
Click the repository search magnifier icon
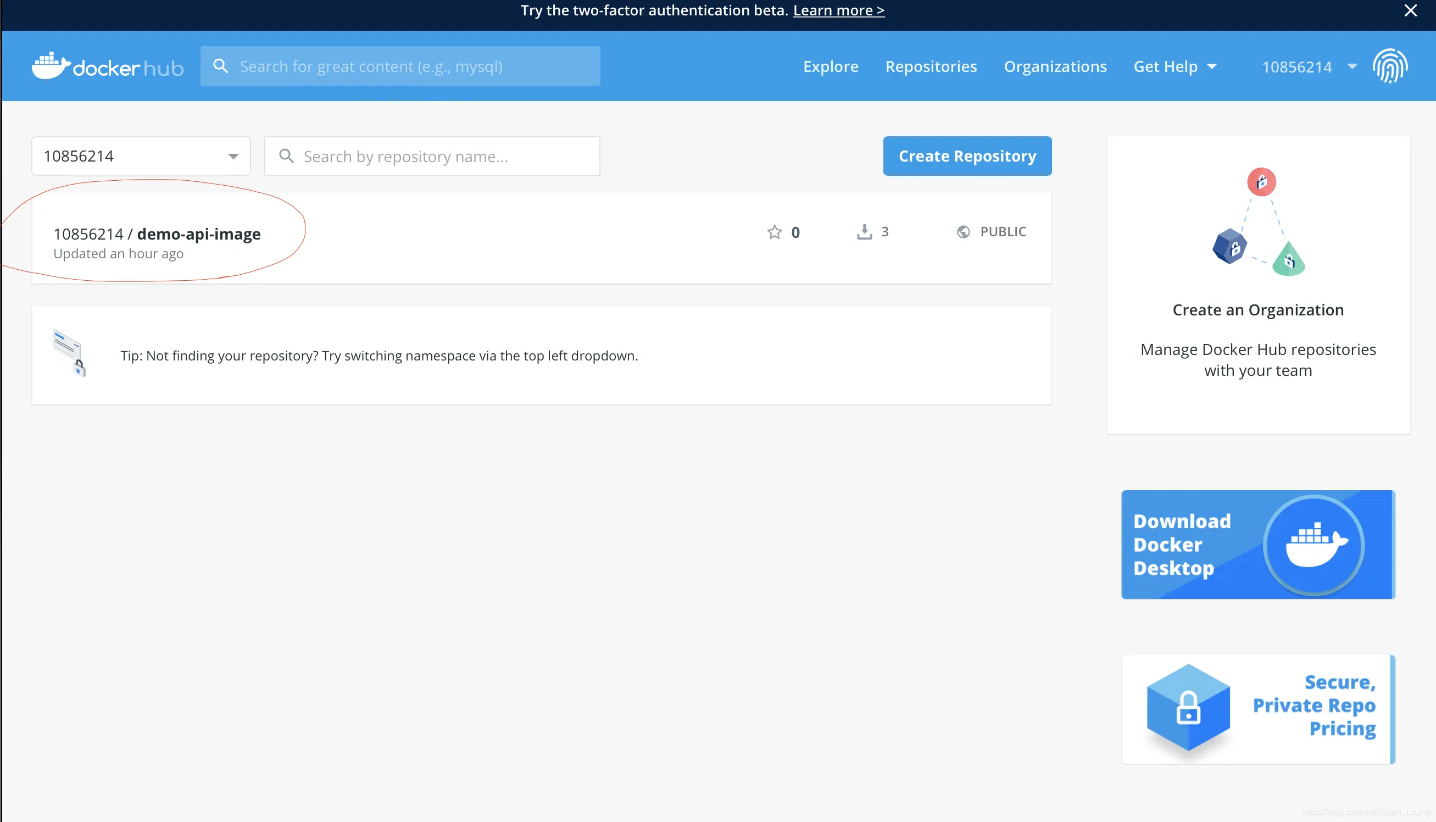point(287,157)
